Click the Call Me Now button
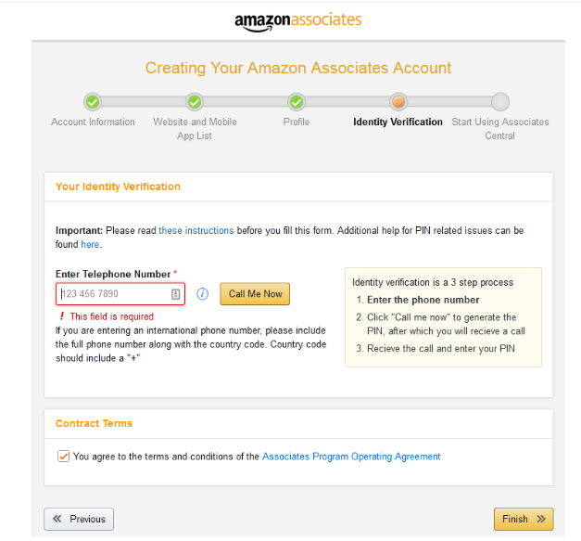The width and height of the screenshot is (581, 541). click(x=255, y=294)
